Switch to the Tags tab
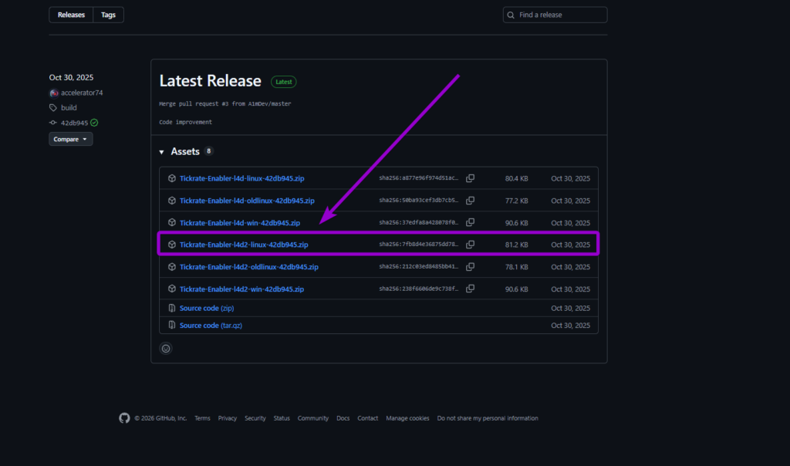The width and height of the screenshot is (790, 466). 108,14
